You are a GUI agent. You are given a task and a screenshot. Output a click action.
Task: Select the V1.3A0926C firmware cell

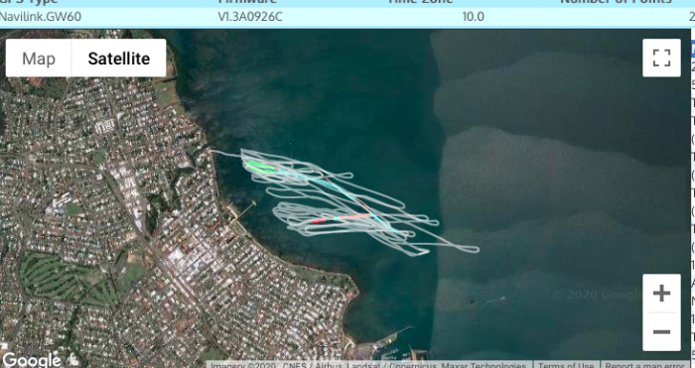250,17
